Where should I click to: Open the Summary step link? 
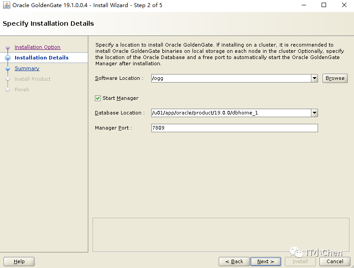[27, 68]
